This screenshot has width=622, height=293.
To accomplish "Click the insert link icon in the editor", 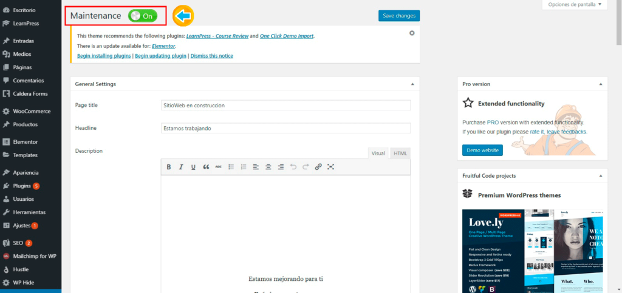I will tap(318, 167).
